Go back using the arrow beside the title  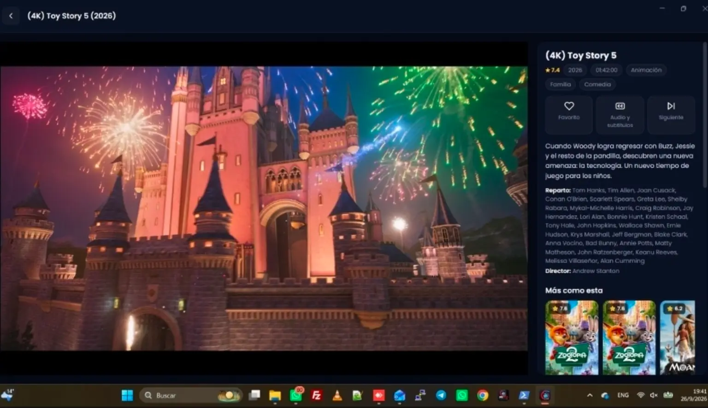(11, 16)
